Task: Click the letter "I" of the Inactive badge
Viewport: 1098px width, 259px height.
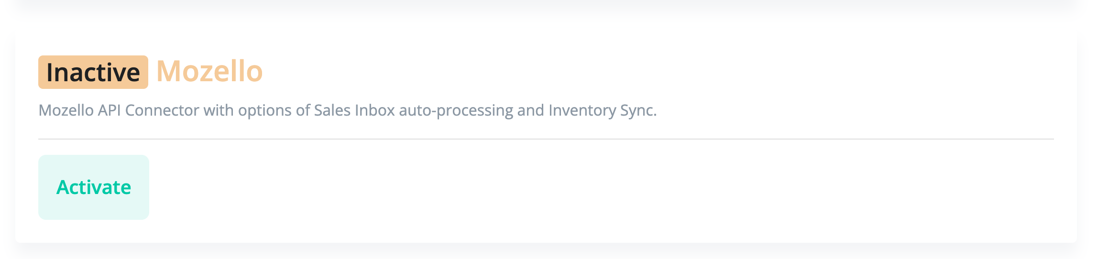Action: [x=50, y=72]
